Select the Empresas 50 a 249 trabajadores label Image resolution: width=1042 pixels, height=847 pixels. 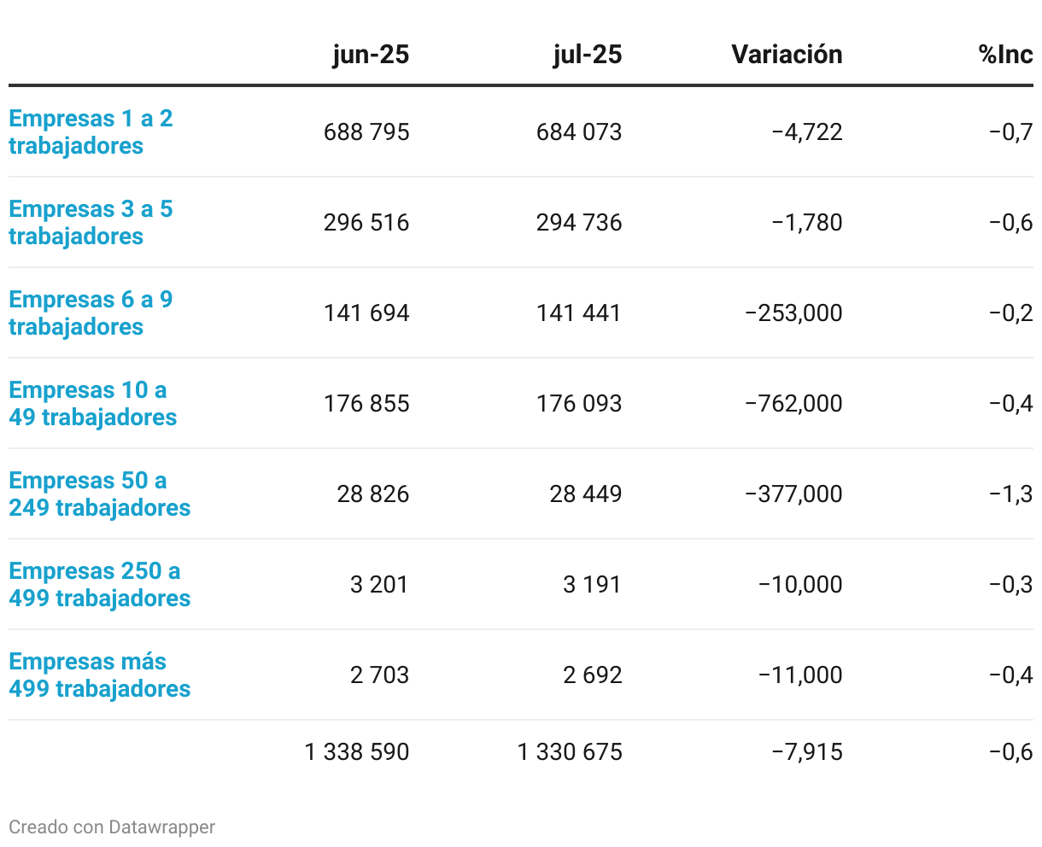pos(100,494)
